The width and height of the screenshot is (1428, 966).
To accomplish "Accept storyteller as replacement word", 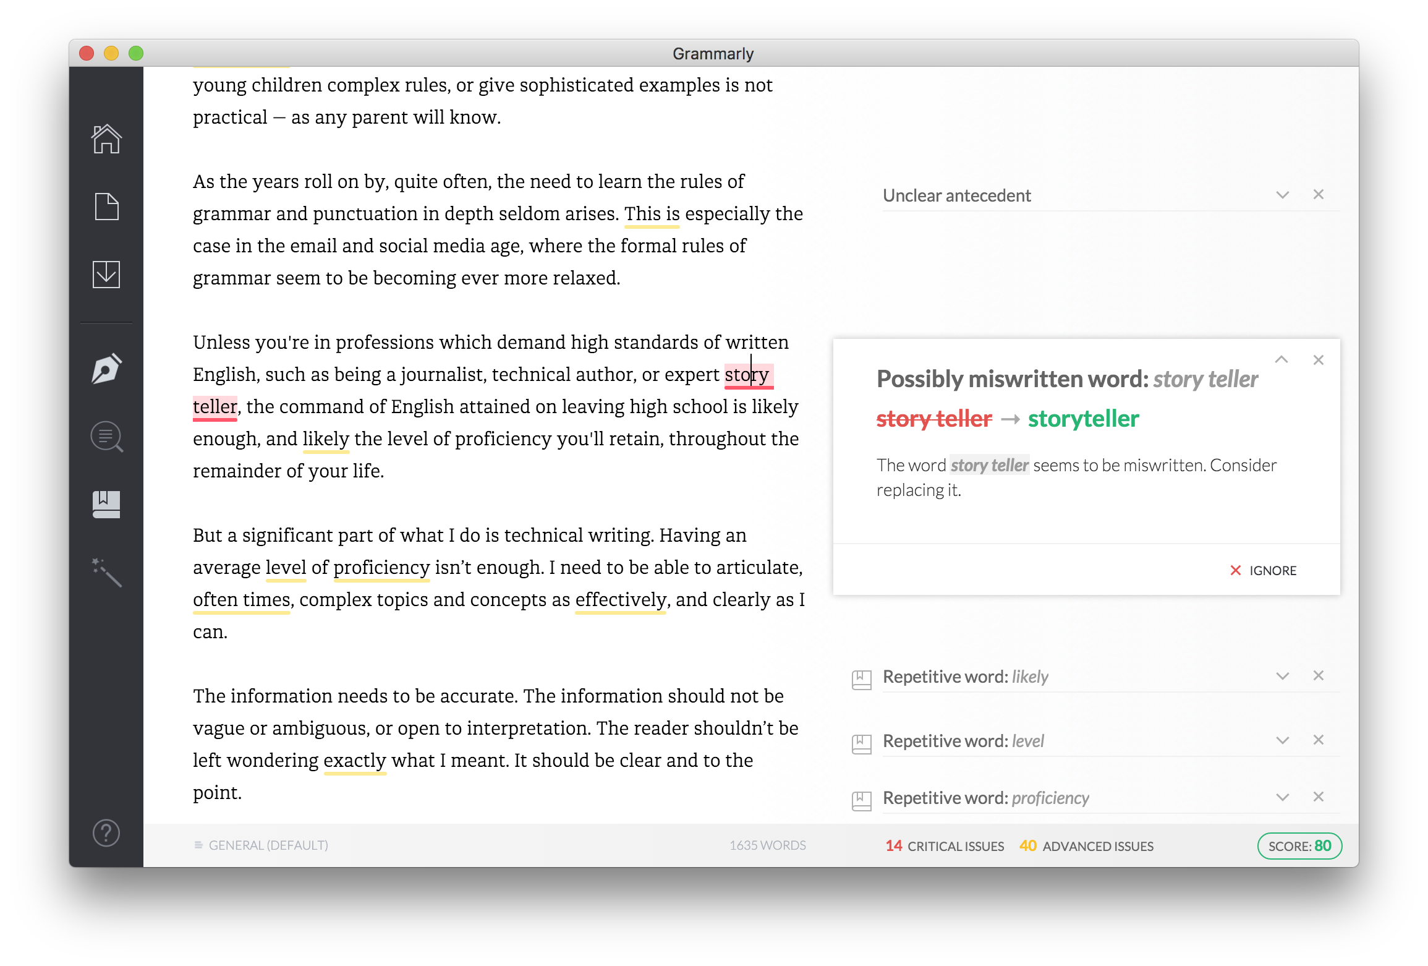I will [1082, 417].
